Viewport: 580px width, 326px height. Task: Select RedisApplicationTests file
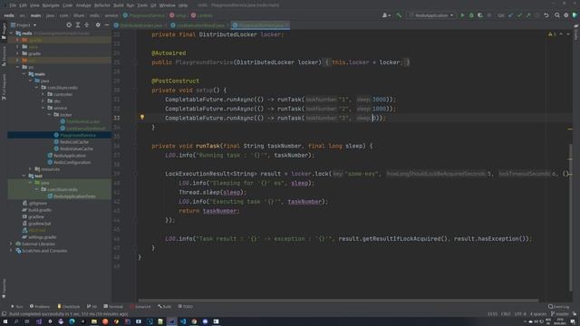click(74, 197)
